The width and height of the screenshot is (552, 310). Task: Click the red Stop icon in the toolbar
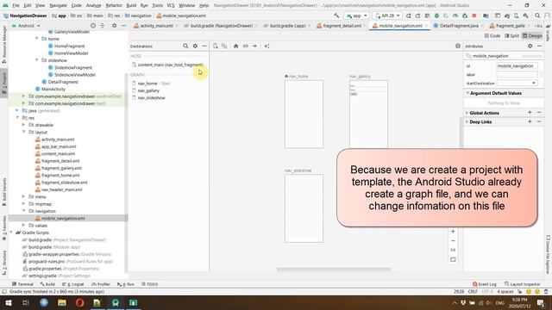(x=474, y=15)
